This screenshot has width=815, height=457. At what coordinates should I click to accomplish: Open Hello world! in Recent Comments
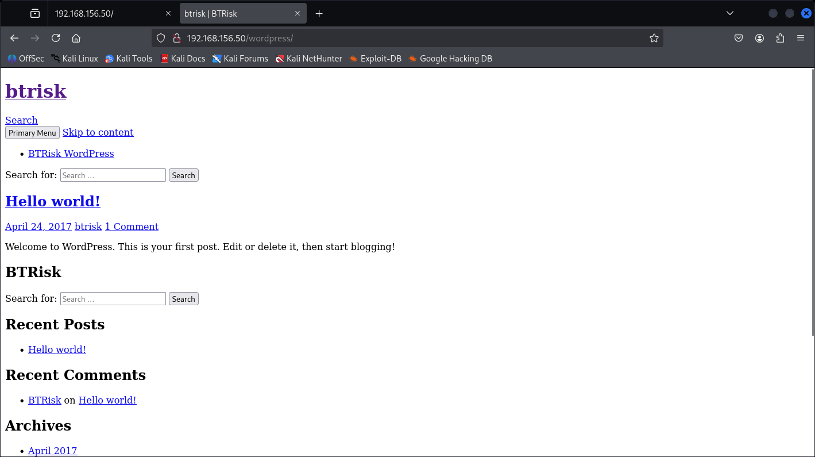click(x=107, y=400)
